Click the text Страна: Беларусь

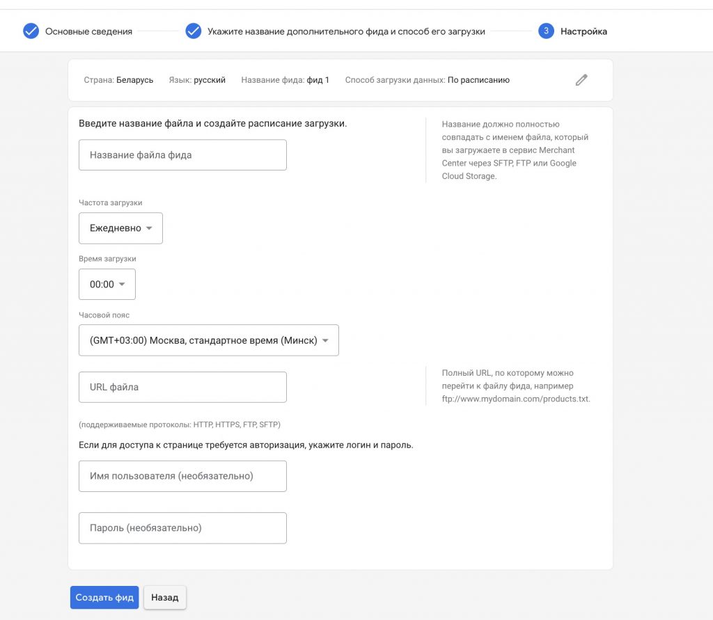(118, 80)
